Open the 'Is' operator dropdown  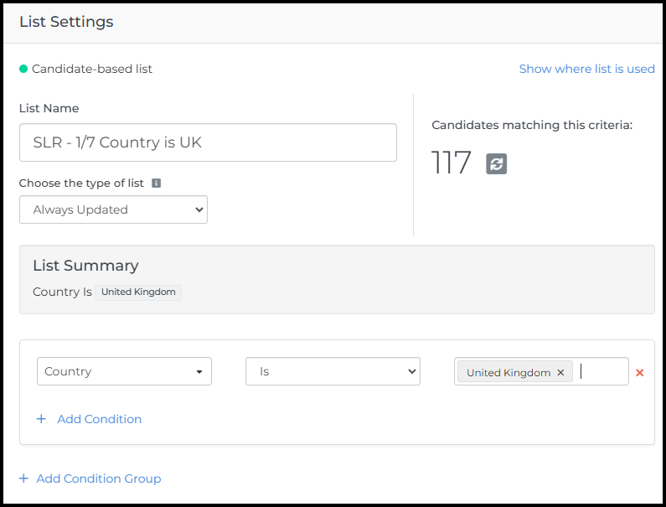click(332, 371)
